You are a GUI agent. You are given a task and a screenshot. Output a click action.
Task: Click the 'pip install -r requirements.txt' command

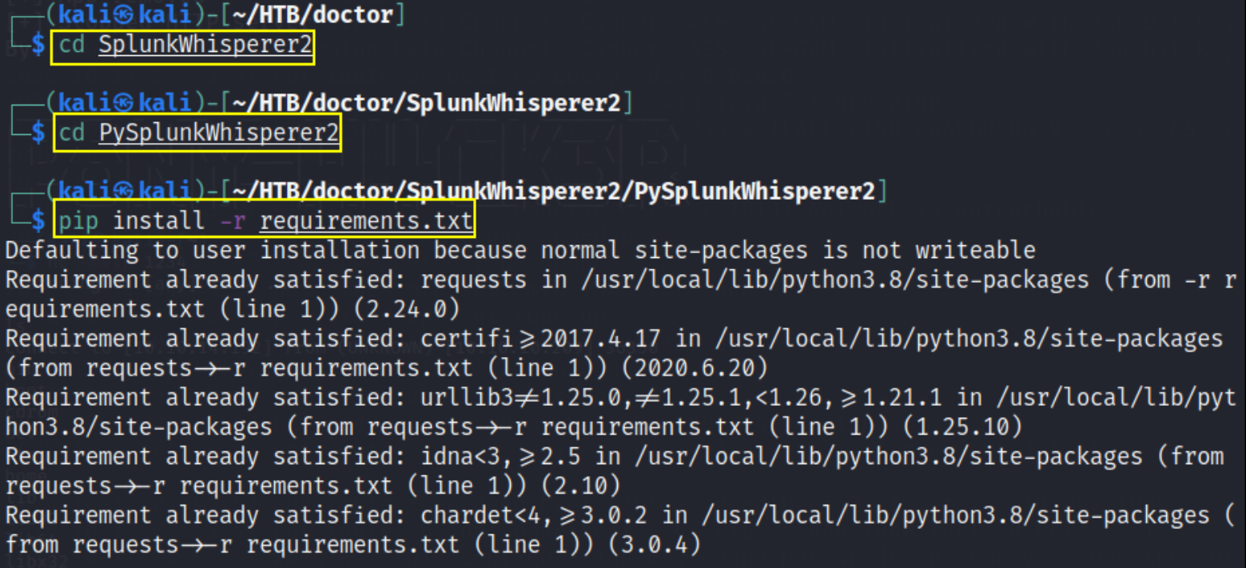(265, 220)
